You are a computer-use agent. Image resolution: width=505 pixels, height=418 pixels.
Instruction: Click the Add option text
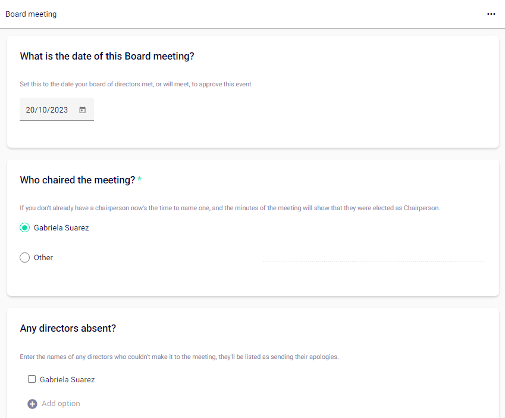61,404
